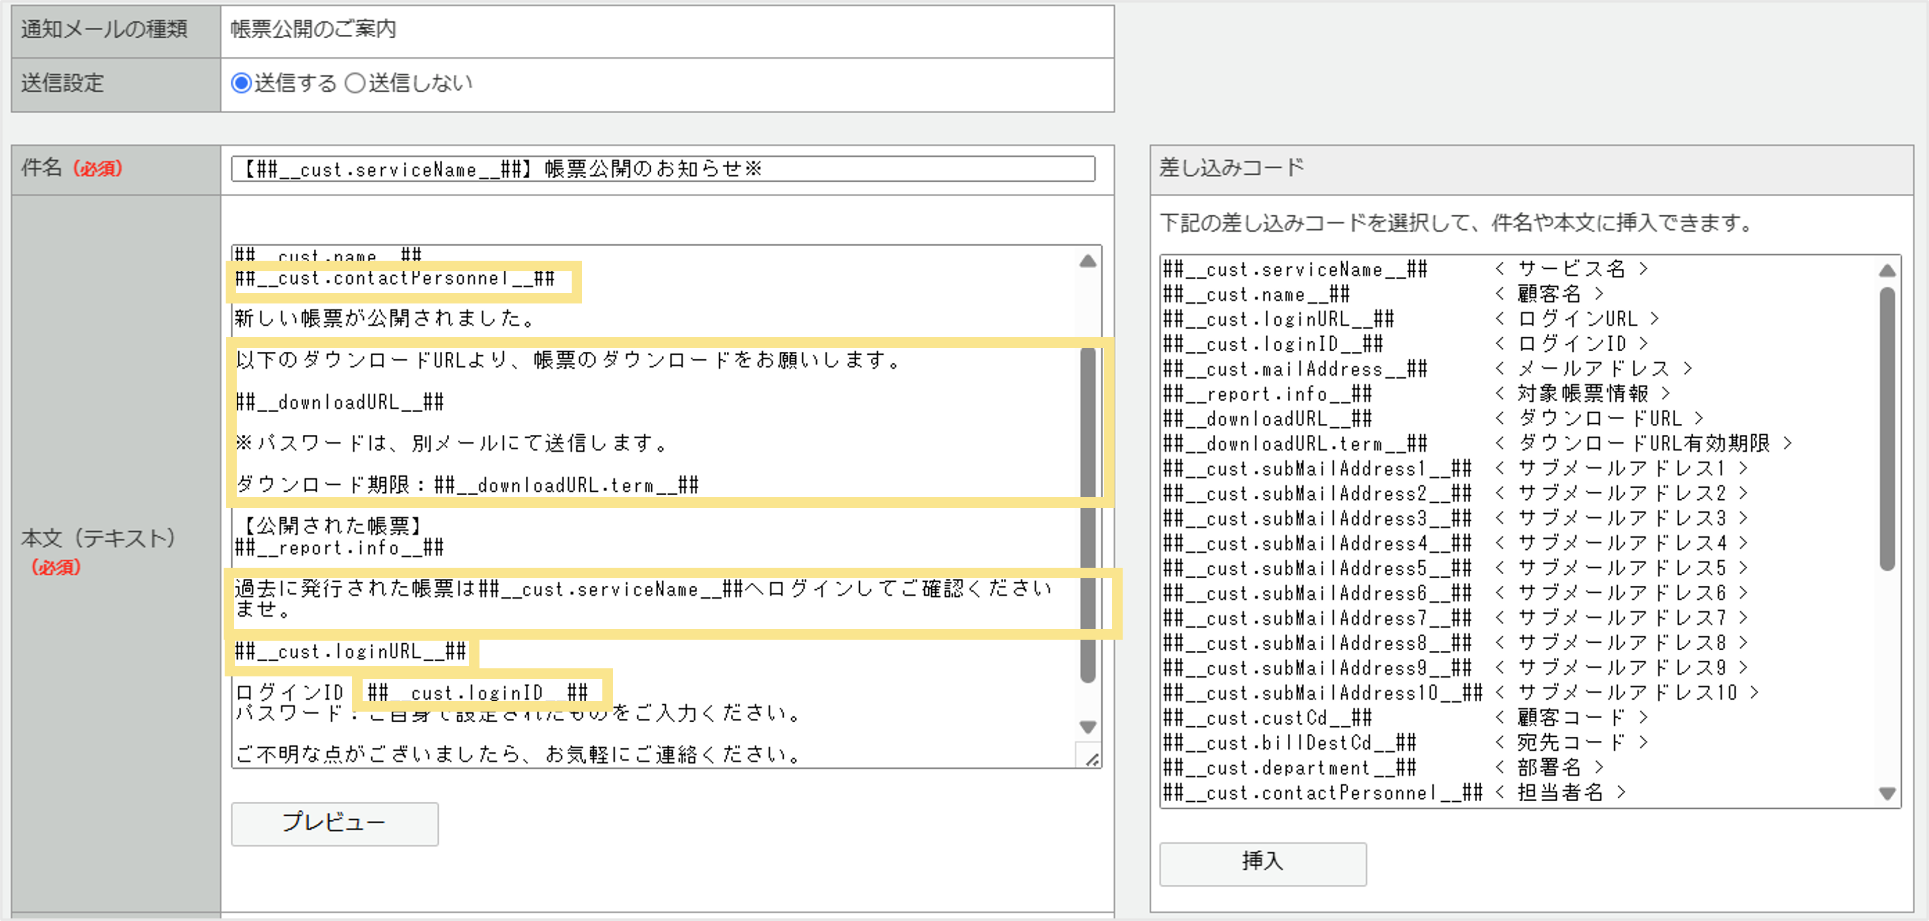Click the 件名 subject input field
The height and width of the screenshot is (921, 1929).
click(x=663, y=169)
